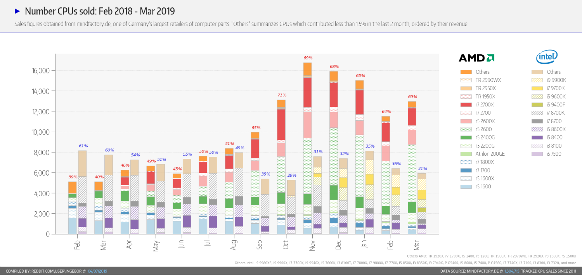This screenshot has width=582, height=275.
Task: Click the Nov 69% AMD bar
Action: 308,148
